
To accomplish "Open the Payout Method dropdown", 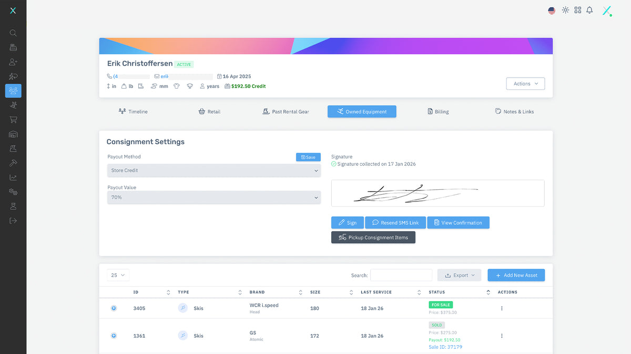I will [x=213, y=170].
